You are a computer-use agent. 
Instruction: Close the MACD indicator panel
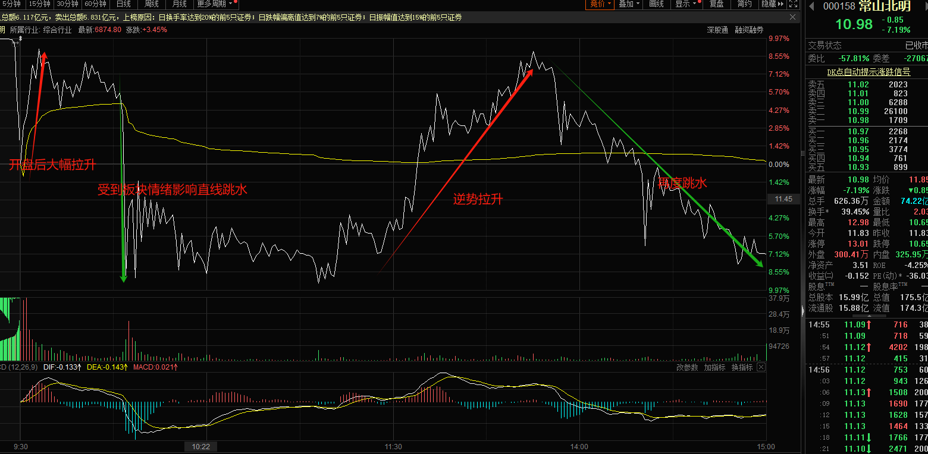(x=761, y=367)
